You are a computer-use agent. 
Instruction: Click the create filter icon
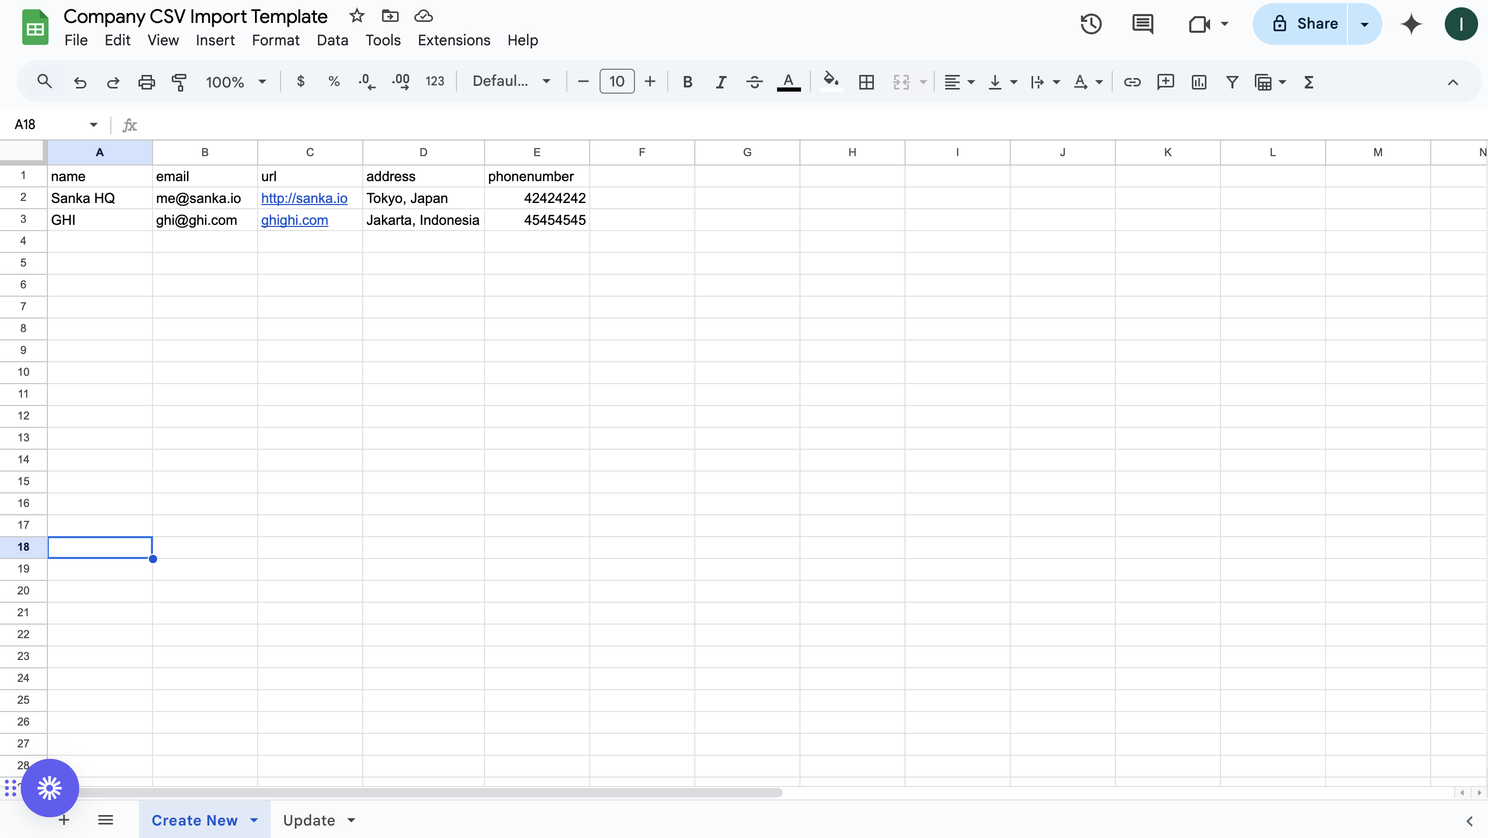coord(1231,82)
